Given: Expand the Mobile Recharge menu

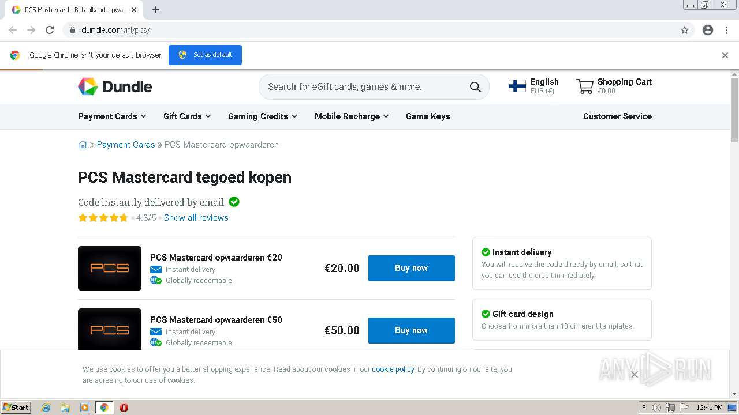Looking at the screenshot, I should [x=352, y=116].
